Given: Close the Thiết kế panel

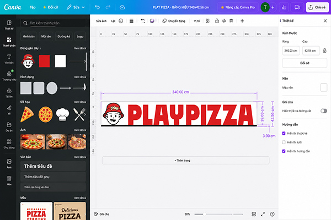Looking at the screenshot, I should point(325,21).
